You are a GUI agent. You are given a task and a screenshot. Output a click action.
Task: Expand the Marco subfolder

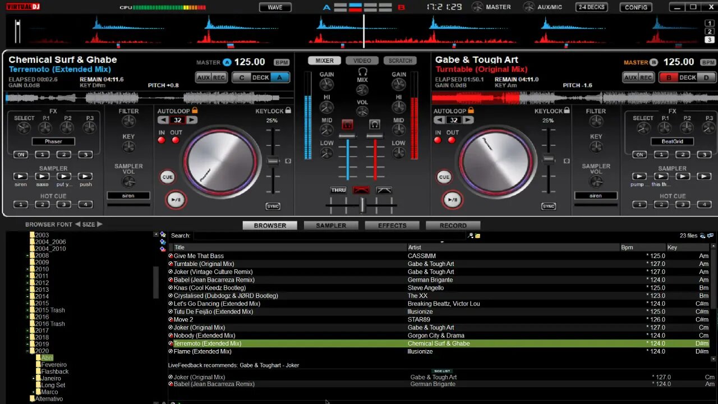34,392
